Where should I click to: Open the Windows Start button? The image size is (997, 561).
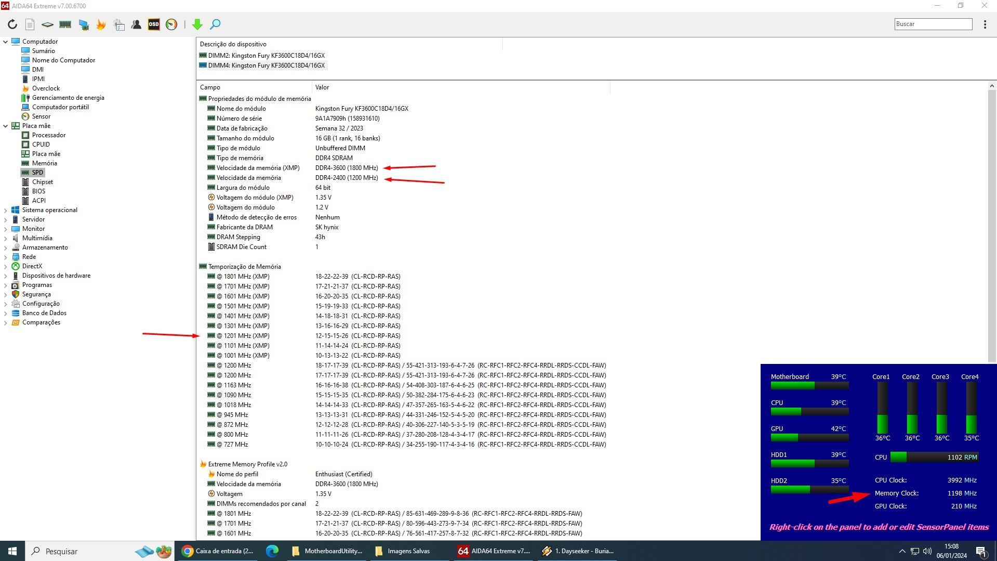click(x=12, y=551)
